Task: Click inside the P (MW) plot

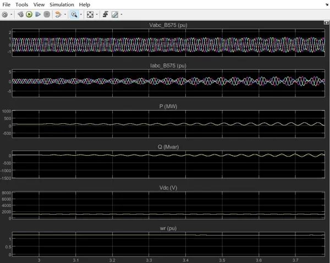Action: (165, 124)
